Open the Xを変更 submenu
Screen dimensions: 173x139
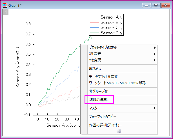pos(119,54)
